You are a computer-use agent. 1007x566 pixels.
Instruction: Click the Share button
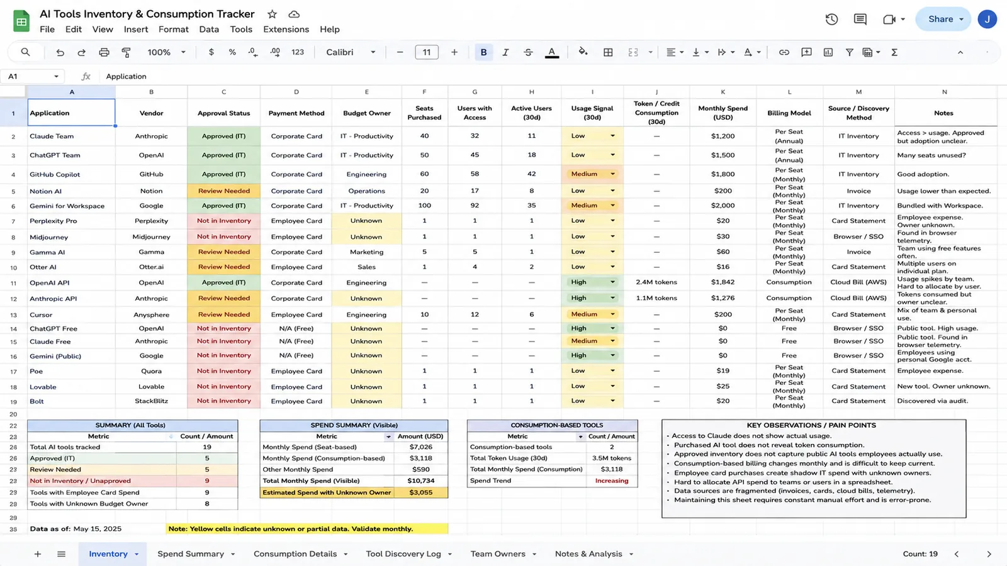coord(943,19)
